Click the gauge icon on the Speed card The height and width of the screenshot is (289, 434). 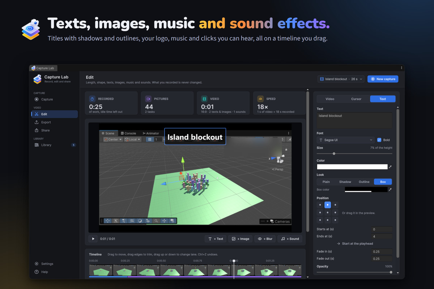coord(260,99)
